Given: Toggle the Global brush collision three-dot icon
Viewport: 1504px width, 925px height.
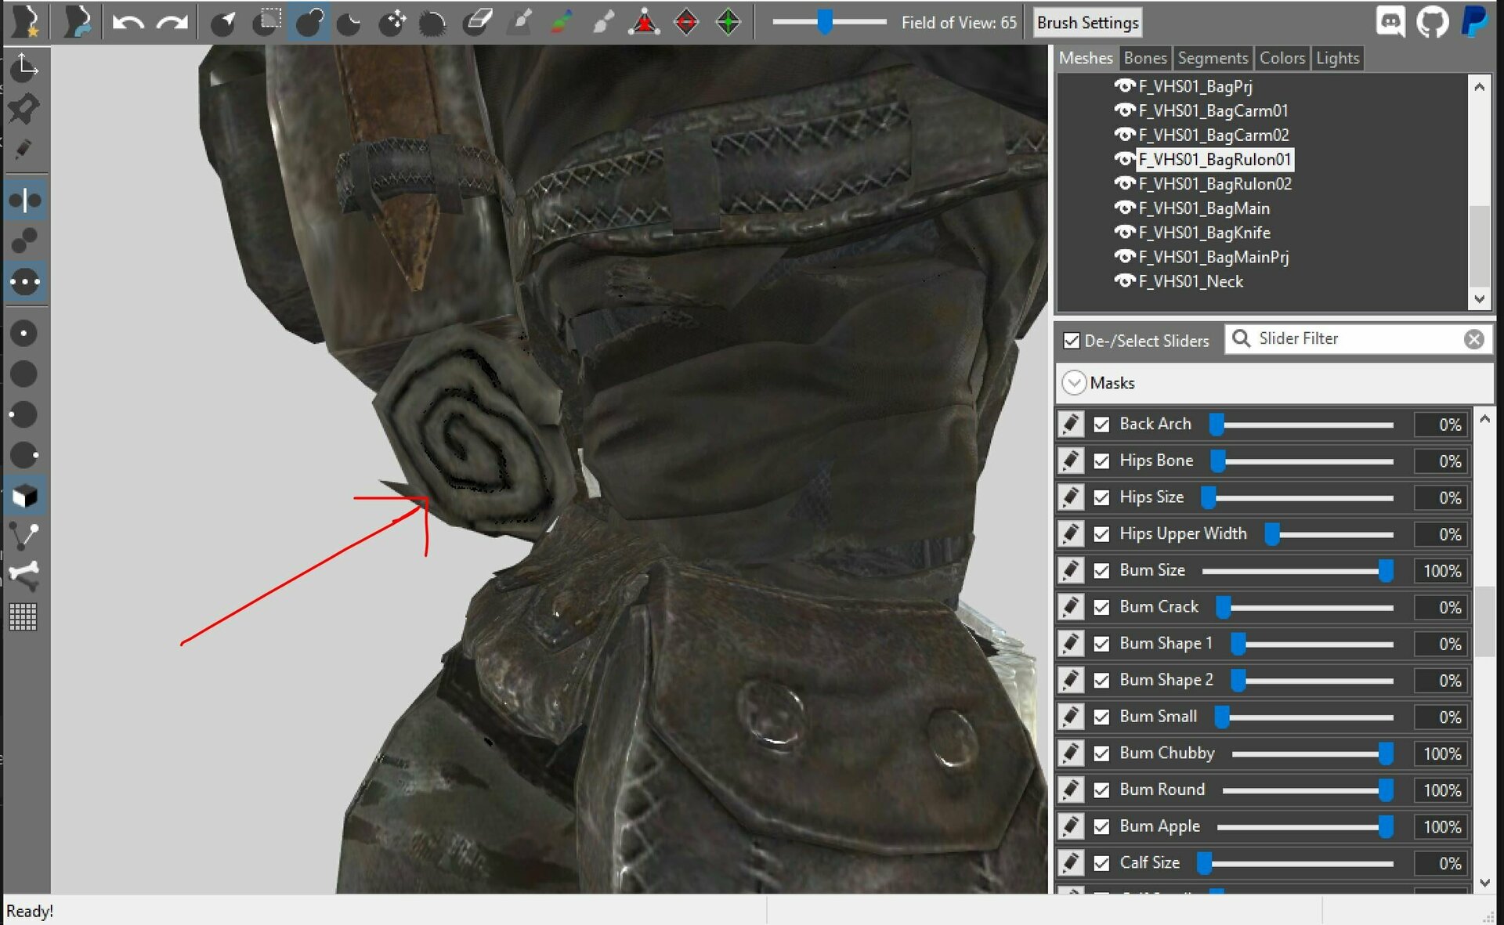Looking at the screenshot, I should point(25,281).
